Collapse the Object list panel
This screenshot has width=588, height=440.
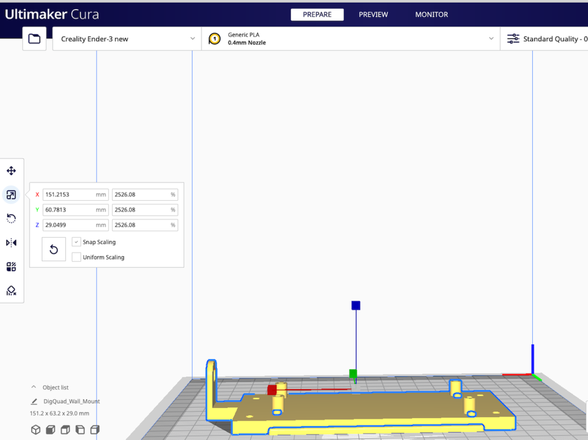click(33, 388)
